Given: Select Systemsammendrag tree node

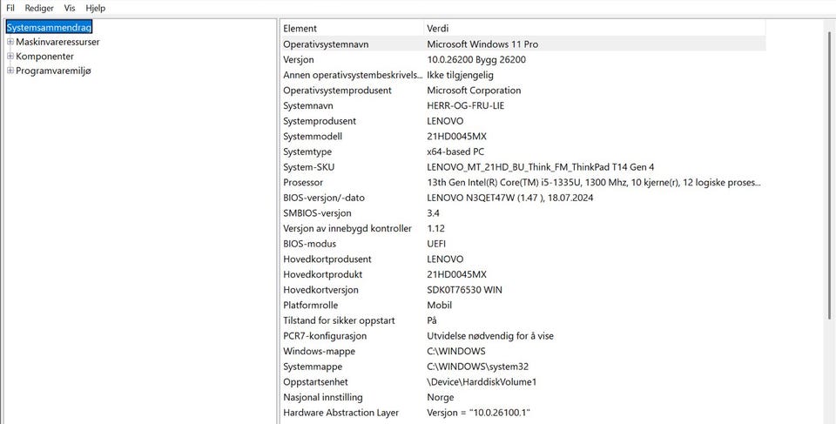Looking at the screenshot, I should (49, 27).
